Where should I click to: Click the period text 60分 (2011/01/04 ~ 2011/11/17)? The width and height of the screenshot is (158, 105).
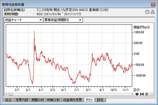click(x=59, y=14)
